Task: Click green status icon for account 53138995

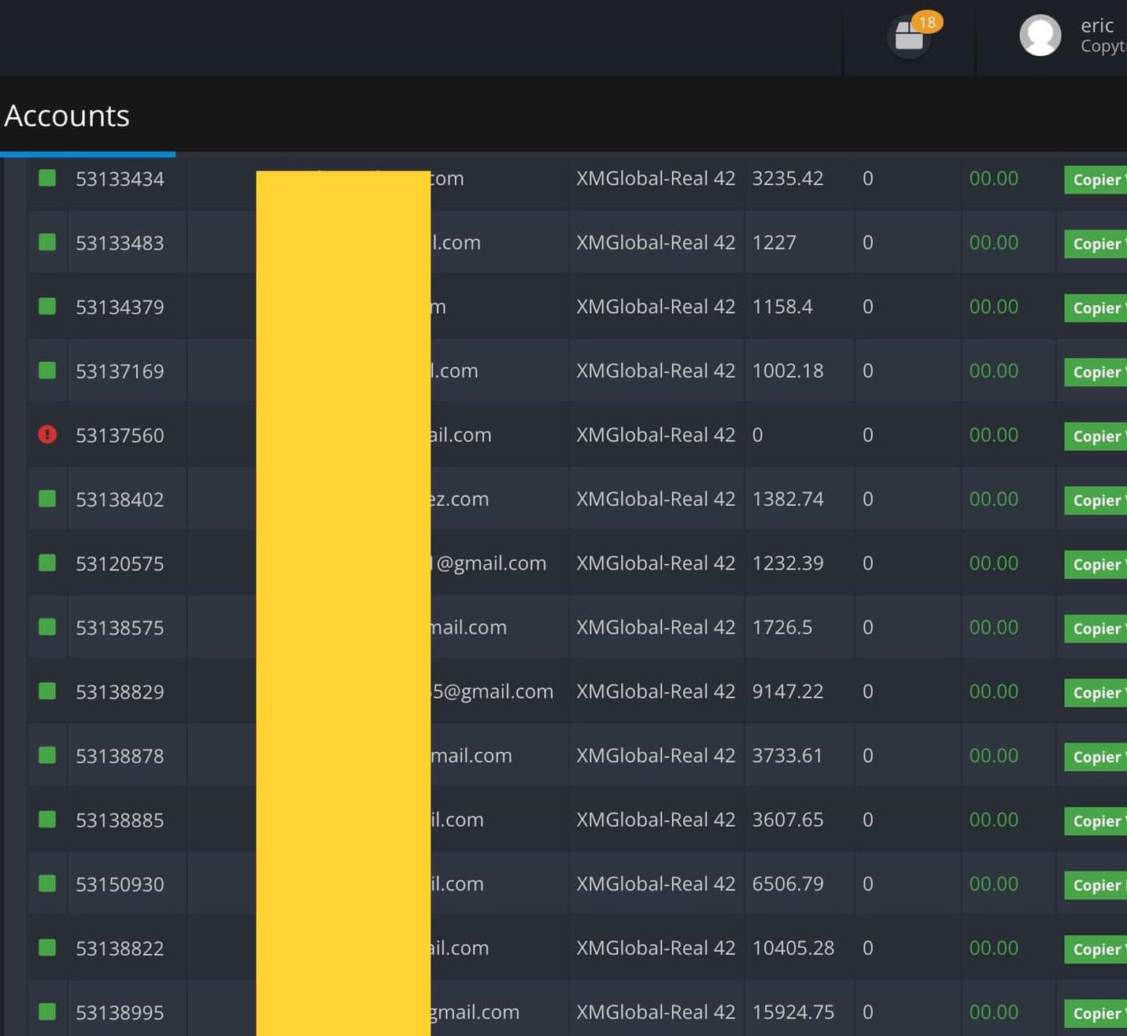Action: 47,1012
